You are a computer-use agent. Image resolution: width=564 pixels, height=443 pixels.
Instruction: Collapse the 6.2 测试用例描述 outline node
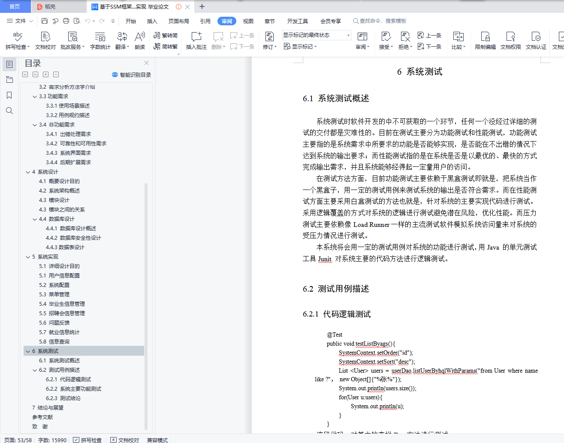coord(35,370)
